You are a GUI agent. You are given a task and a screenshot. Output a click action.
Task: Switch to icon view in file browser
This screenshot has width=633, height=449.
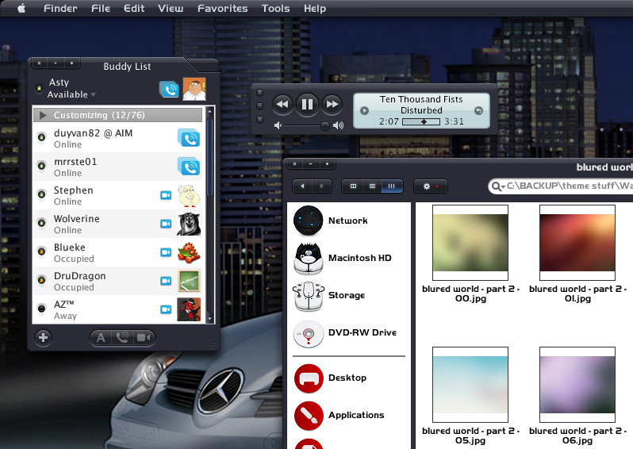[353, 186]
